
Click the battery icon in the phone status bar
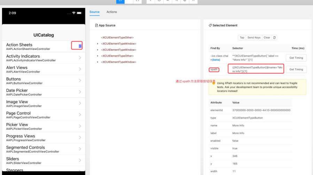[79, 13]
